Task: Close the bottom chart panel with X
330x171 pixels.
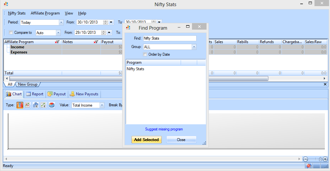Action: pos(325,84)
